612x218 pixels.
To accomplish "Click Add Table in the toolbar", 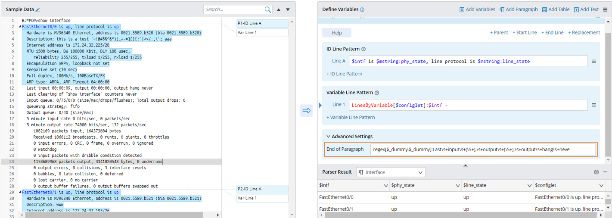I will point(556,9).
